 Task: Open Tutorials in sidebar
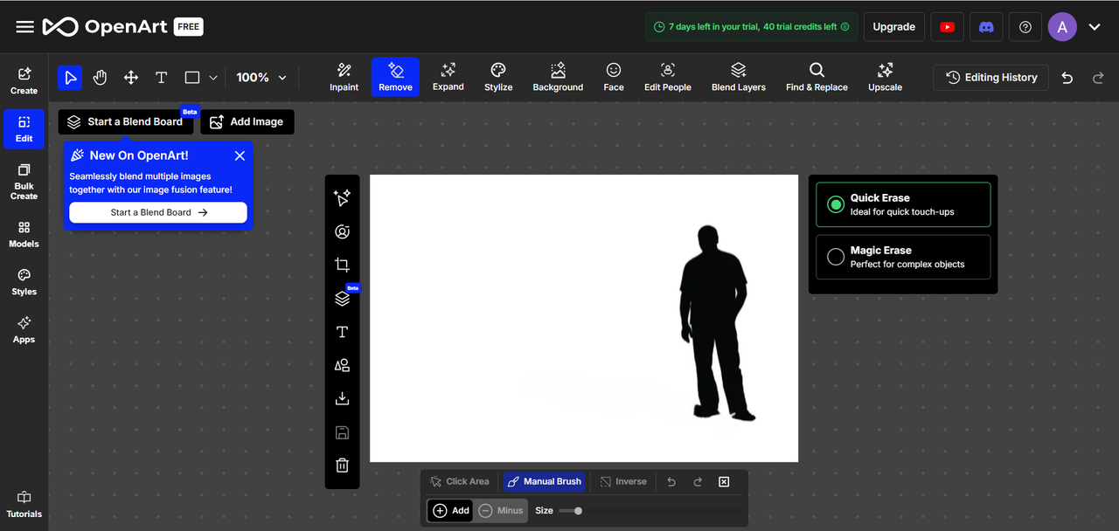pos(24,505)
